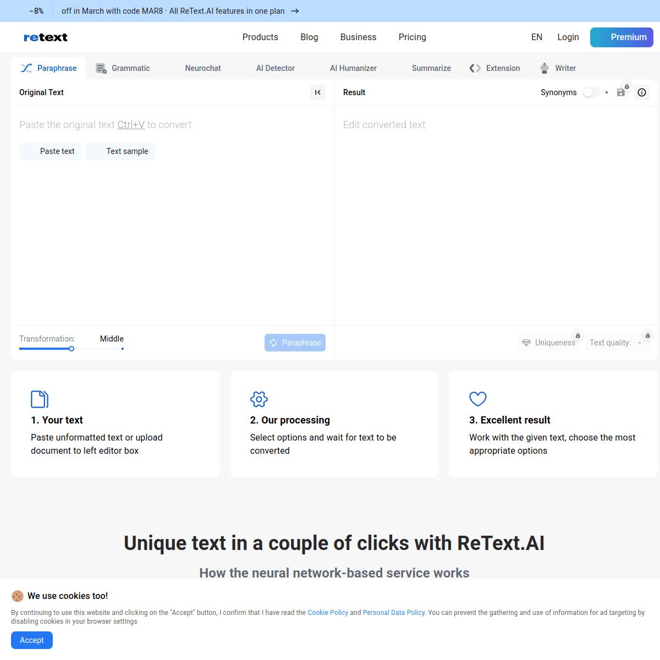
Task: Switch to the AI Detector tab
Action: tap(276, 68)
